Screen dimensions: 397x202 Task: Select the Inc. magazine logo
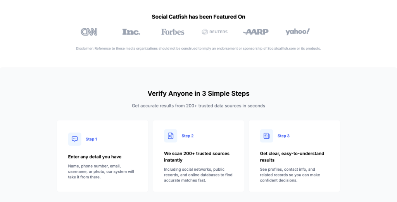click(x=131, y=32)
